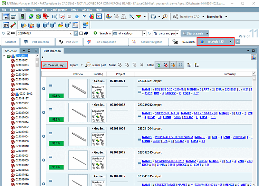
Task: Click the Make or Buy button
Action: 54,65
